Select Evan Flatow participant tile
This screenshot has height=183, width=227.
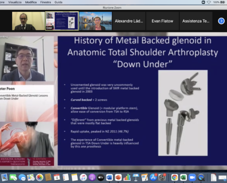pyautogui.click(x=163, y=21)
